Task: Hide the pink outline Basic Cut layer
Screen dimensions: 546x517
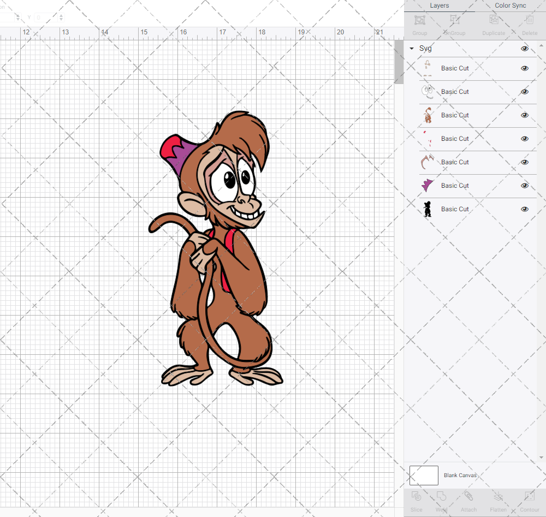Action: (x=525, y=162)
